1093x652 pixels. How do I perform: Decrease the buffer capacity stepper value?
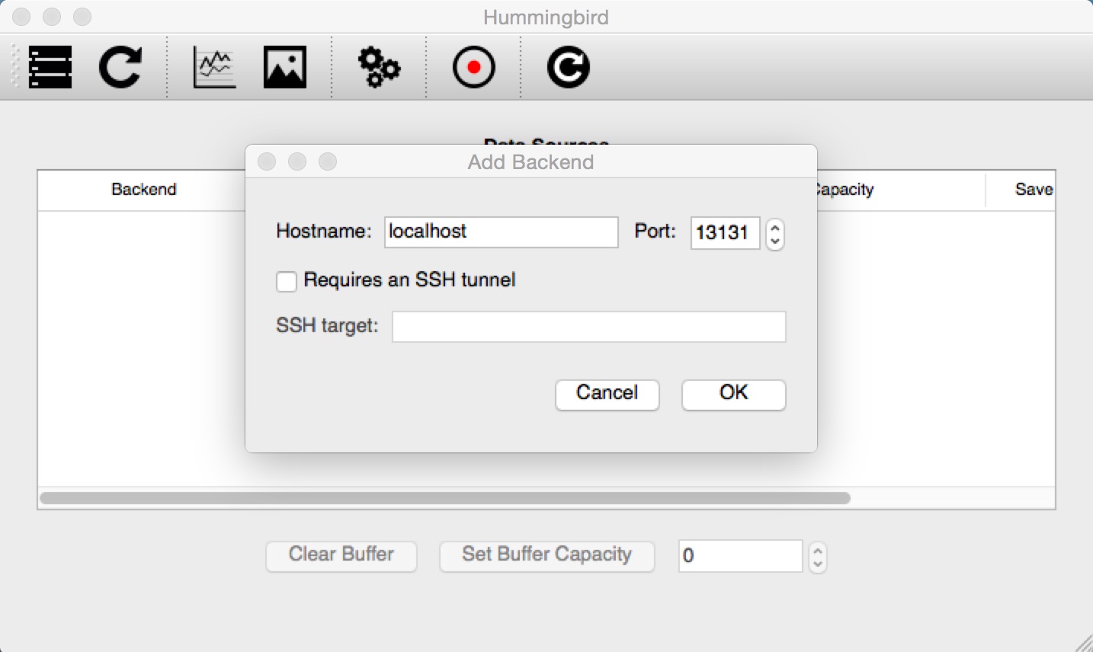pos(818,564)
